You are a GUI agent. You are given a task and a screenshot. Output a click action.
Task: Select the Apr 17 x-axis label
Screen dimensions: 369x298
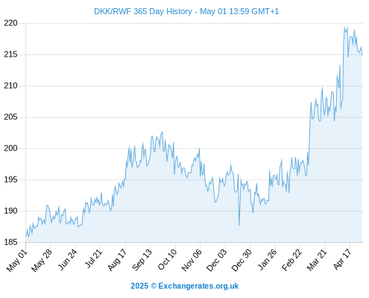click(x=342, y=259)
